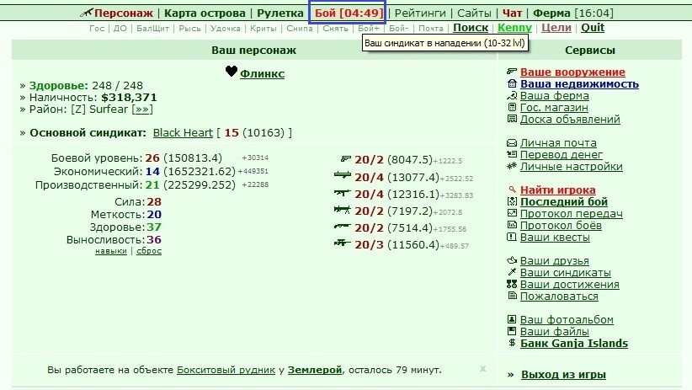Open Чат in top menu
This screenshot has width=692, height=390.
512,13
